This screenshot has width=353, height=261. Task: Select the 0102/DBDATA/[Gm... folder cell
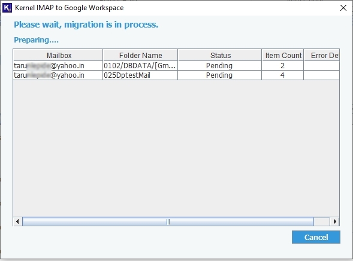click(140, 66)
